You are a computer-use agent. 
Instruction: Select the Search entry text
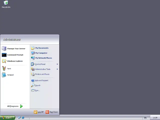coord(38,85)
